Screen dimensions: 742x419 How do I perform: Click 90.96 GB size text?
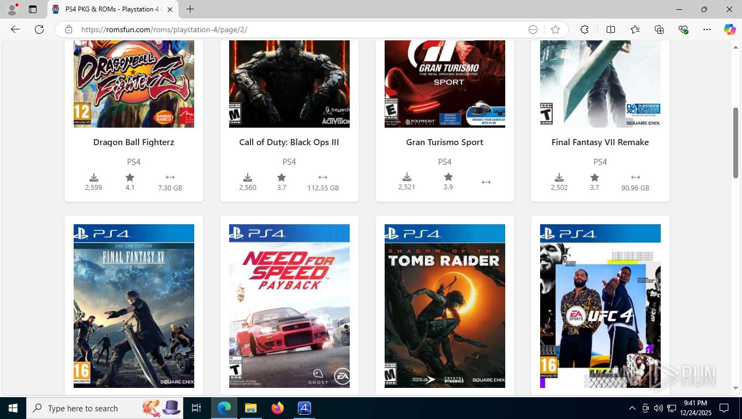coord(635,188)
